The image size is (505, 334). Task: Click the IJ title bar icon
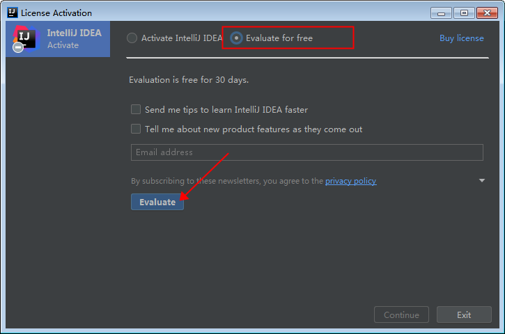click(13, 13)
